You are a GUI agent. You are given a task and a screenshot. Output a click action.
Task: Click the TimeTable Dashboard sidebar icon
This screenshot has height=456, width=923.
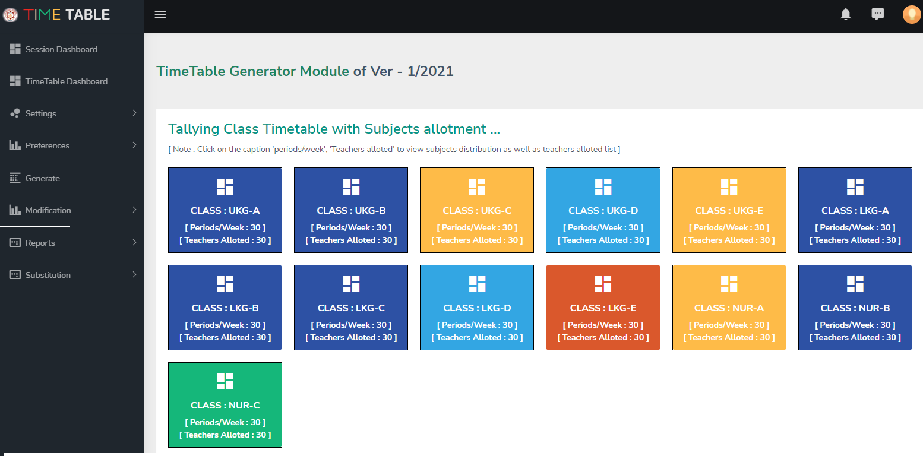pos(15,81)
